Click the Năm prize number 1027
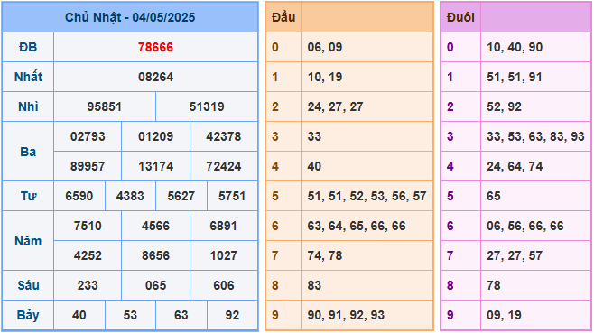Screen dimensions: 594x333 [x=224, y=255]
